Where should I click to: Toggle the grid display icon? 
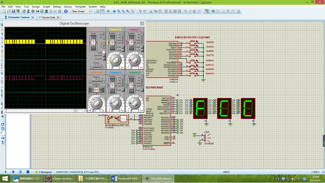pyautogui.click(x=102, y=12)
